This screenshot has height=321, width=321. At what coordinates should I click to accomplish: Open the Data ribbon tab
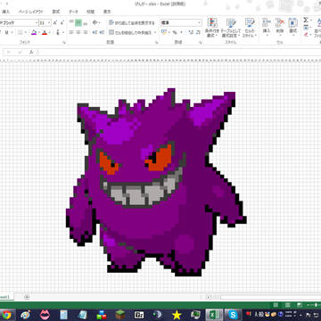pos(73,12)
